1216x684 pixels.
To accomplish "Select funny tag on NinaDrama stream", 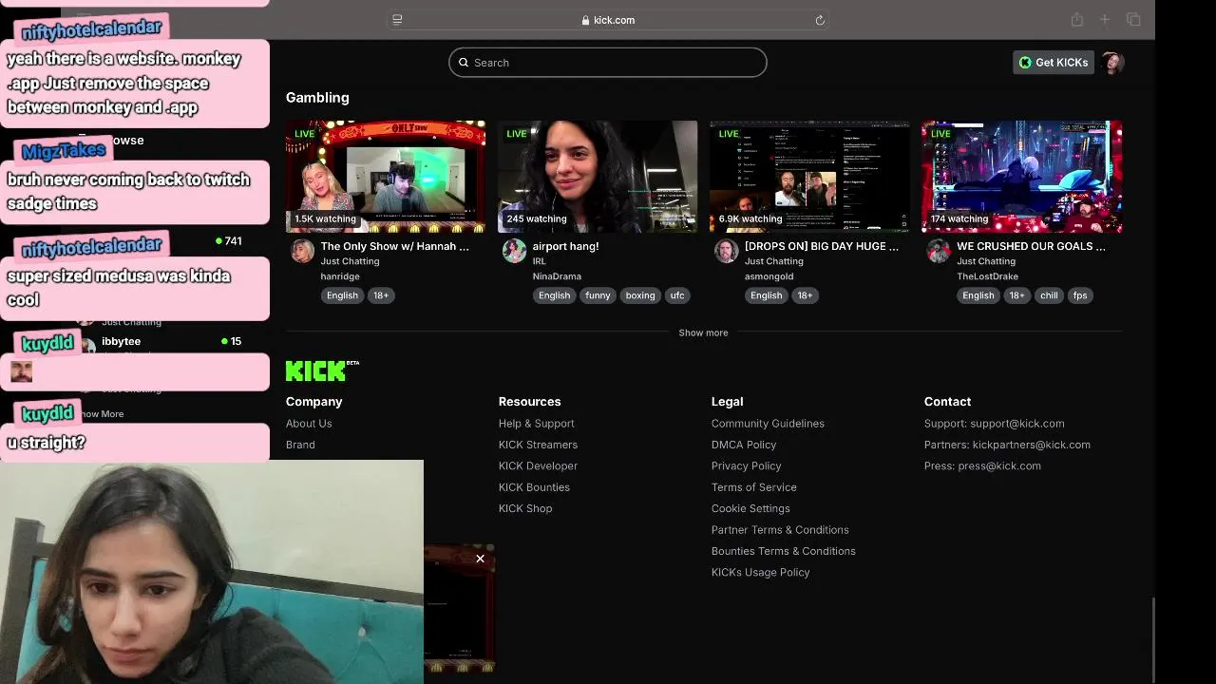I will click(x=598, y=295).
